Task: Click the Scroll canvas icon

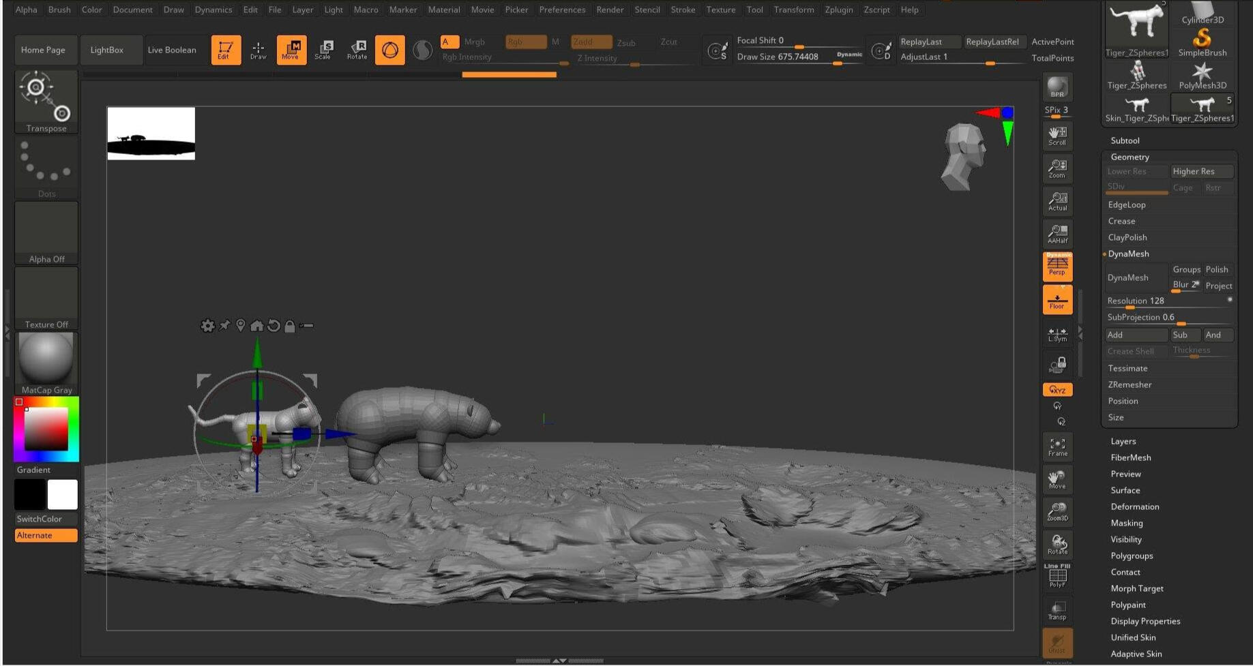Action: (x=1057, y=136)
